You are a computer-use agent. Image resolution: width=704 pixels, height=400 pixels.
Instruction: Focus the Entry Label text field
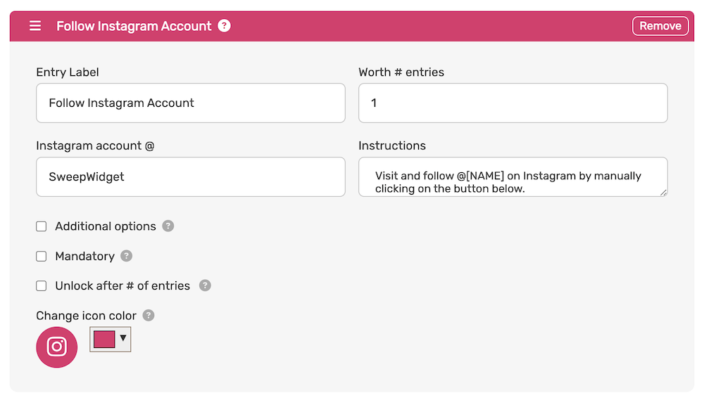(191, 103)
